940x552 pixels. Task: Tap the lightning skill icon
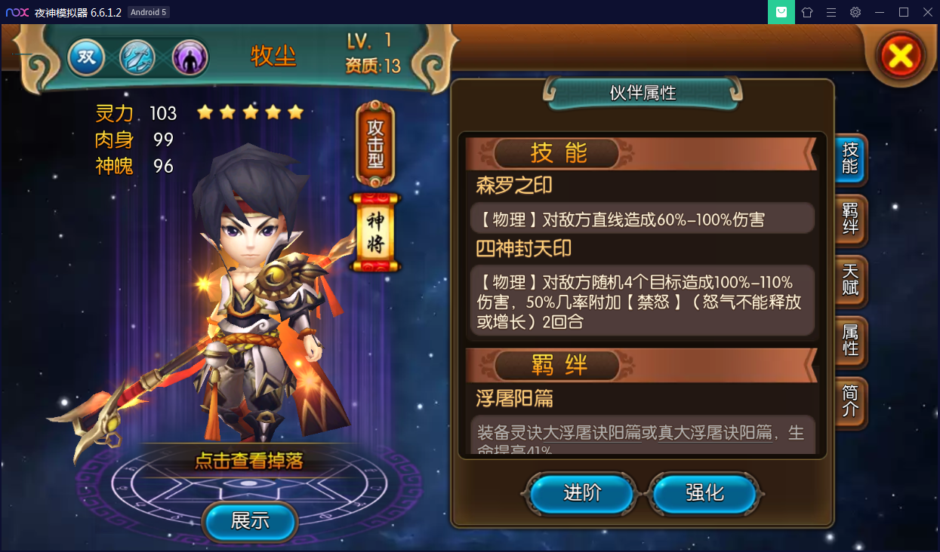click(137, 58)
